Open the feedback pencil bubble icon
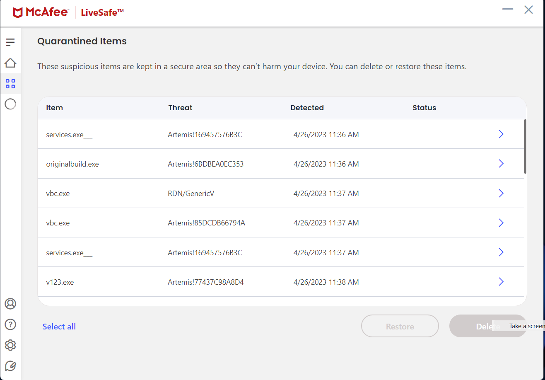 [10, 366]
